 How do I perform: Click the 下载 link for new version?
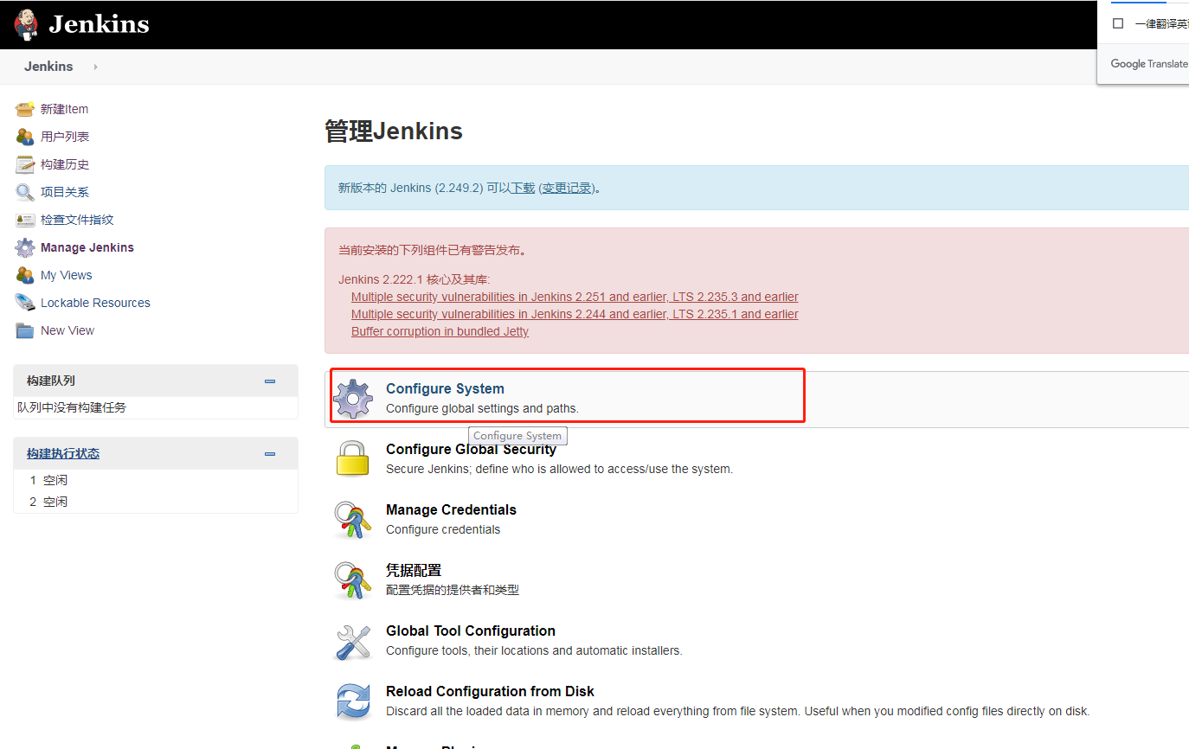(x=523, y=188)
